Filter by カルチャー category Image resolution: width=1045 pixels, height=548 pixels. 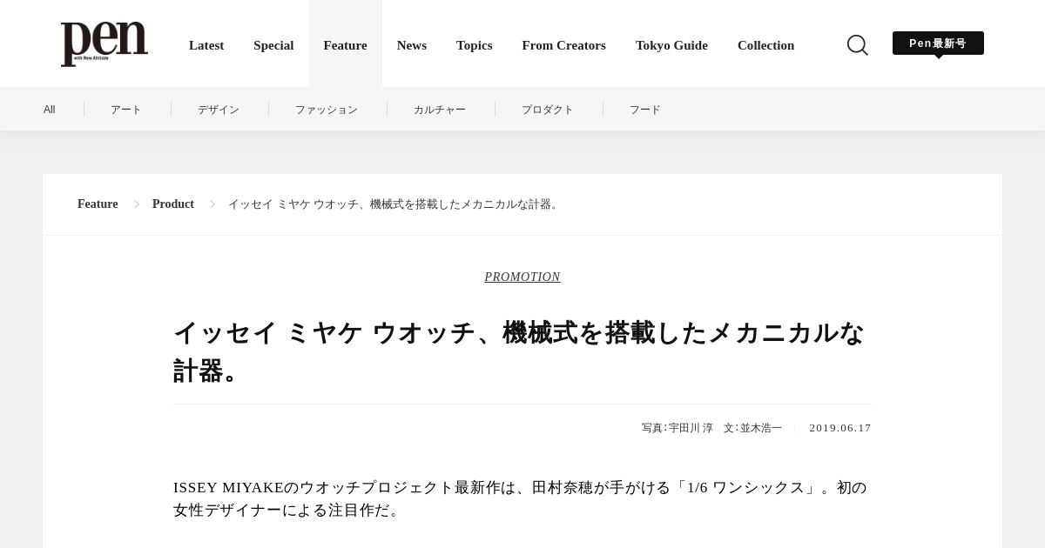point(440,110)
